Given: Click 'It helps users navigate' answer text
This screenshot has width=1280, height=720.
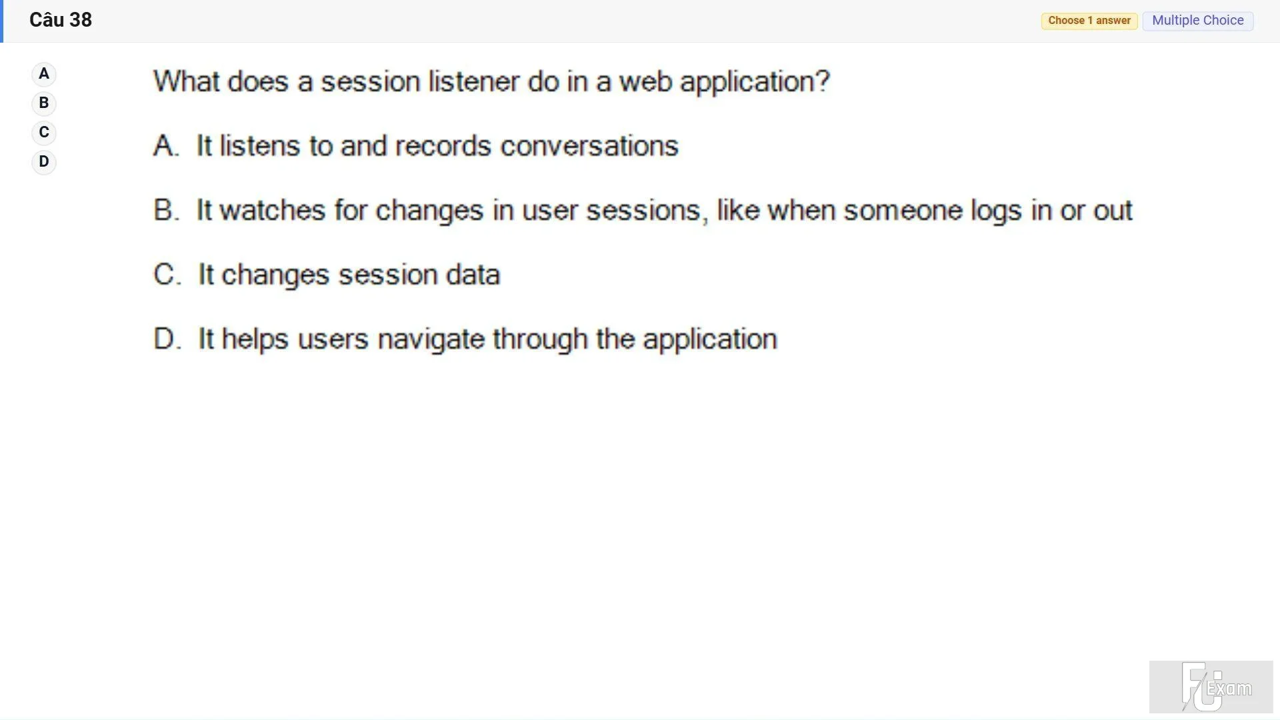Looking at the screenshot, I should [341, 339].
